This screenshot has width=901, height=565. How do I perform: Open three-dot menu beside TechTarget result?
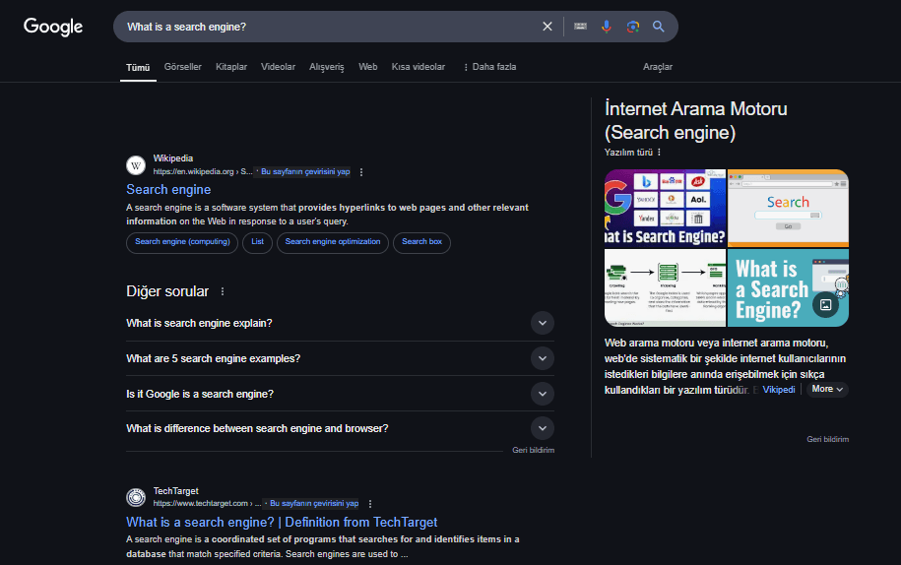click(370, 503)
